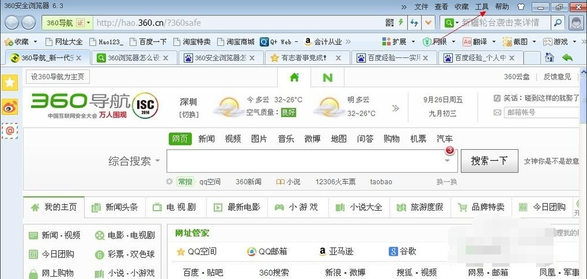Image resolution: width=587 pixels, height=279 pixels.
Task: Open the 网银 online banking toolbar item
Action: [435, 42]
